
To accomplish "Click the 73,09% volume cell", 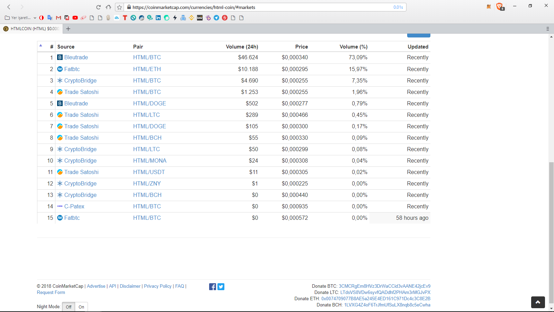I will click(x=358, y=58).
